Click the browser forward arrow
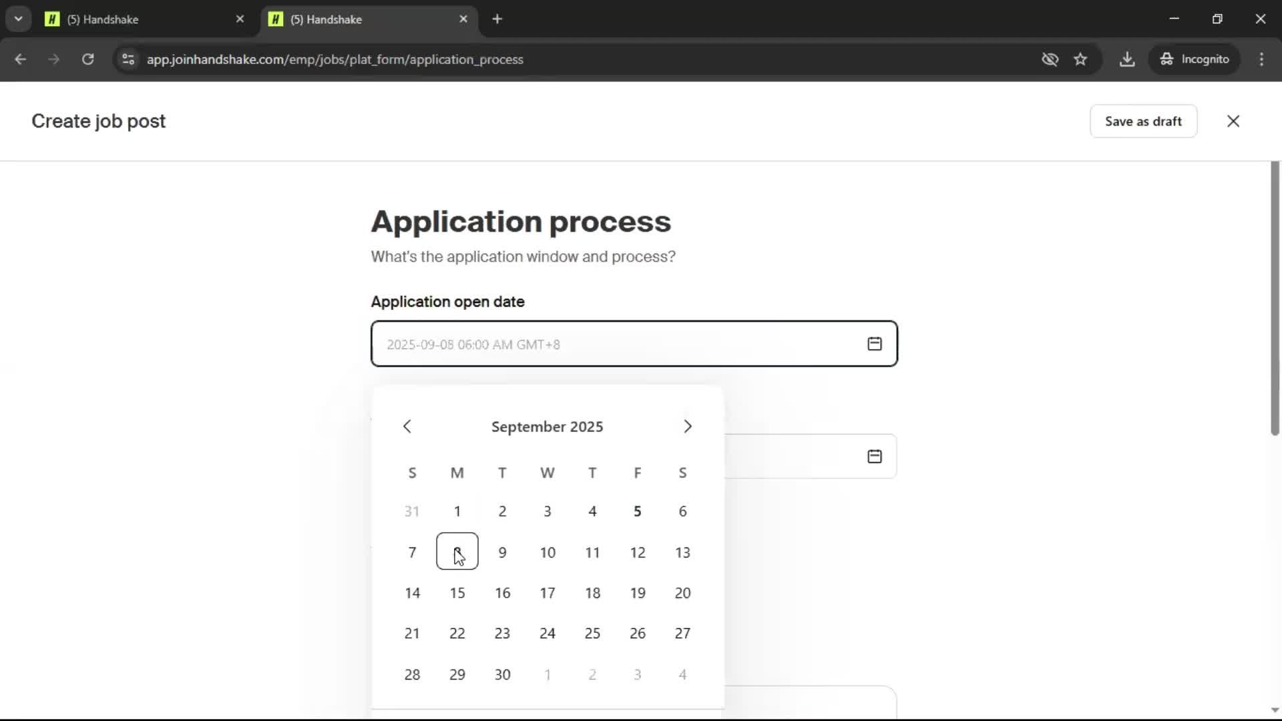 53,59
